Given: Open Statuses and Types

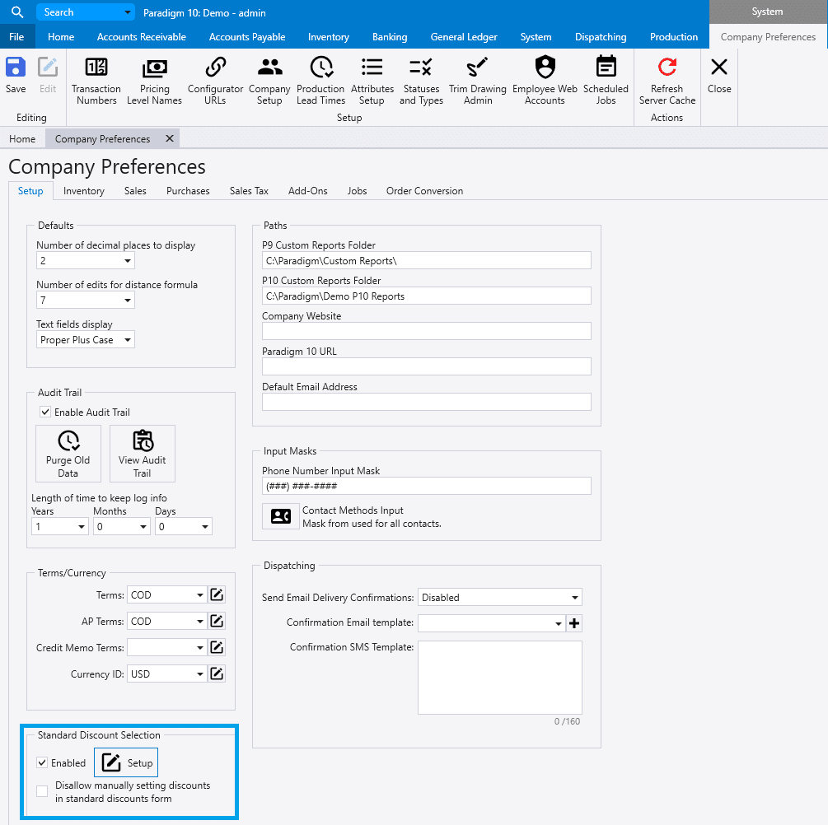Looking at the screenshot, I should 421,80.
